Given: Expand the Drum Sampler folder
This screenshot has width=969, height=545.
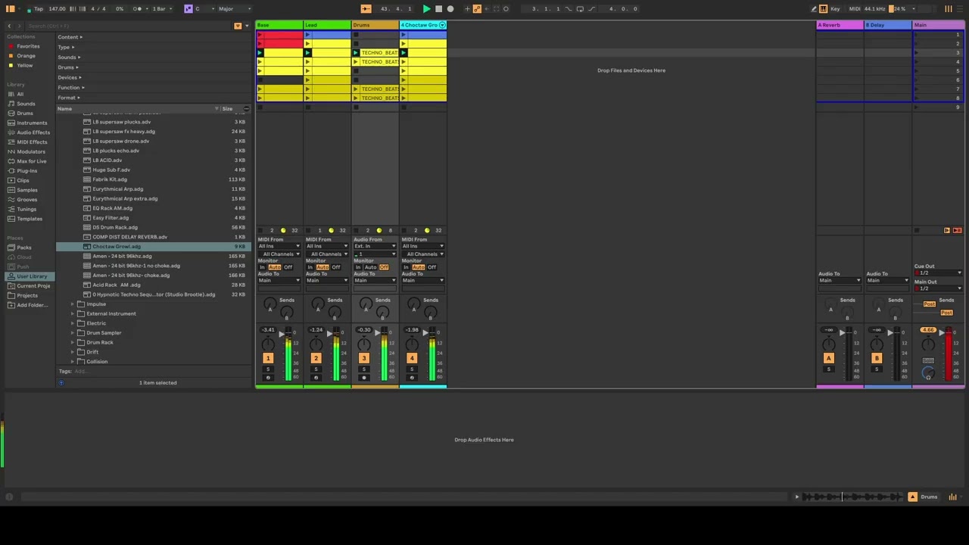Looking at the screenshot, I should [73, 333].
